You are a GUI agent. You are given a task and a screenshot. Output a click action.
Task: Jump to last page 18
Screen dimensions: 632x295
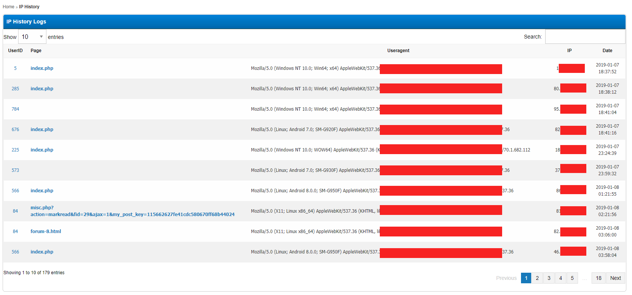pyautogui.click(x=598, y=278)
